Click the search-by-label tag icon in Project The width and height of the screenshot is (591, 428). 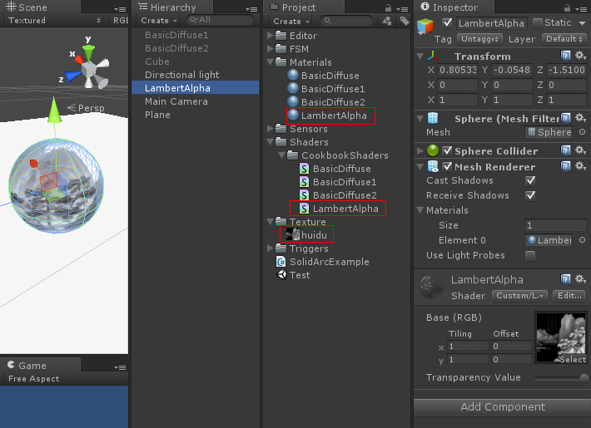click(x=382, y=21)
